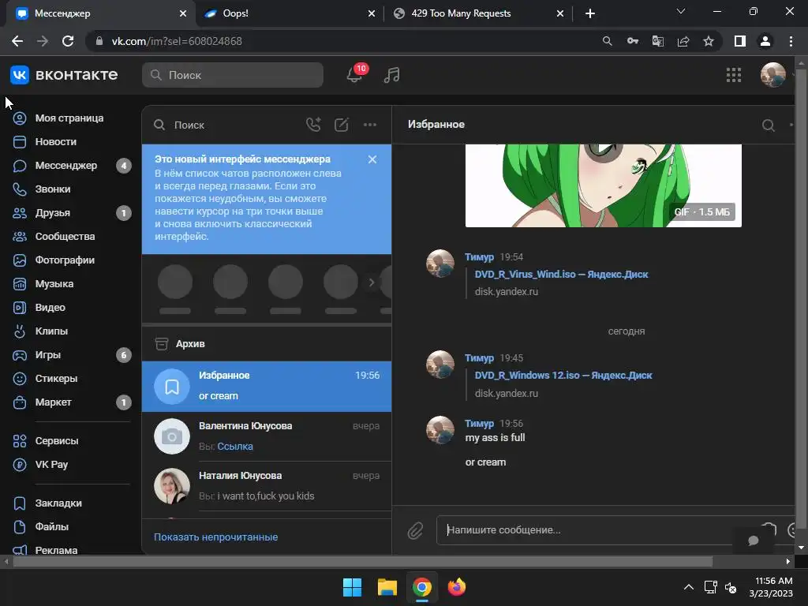
Task: Open DVD_R_Windows 12.iso Yandex Disk link
Action: (563, 375)
